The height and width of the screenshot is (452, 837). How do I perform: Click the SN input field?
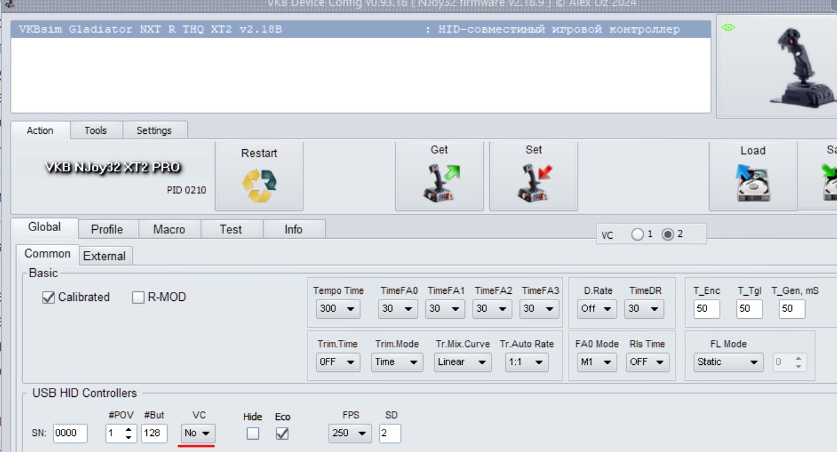coord(70,433)
